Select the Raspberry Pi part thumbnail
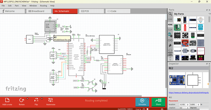 tap(201, 58)
